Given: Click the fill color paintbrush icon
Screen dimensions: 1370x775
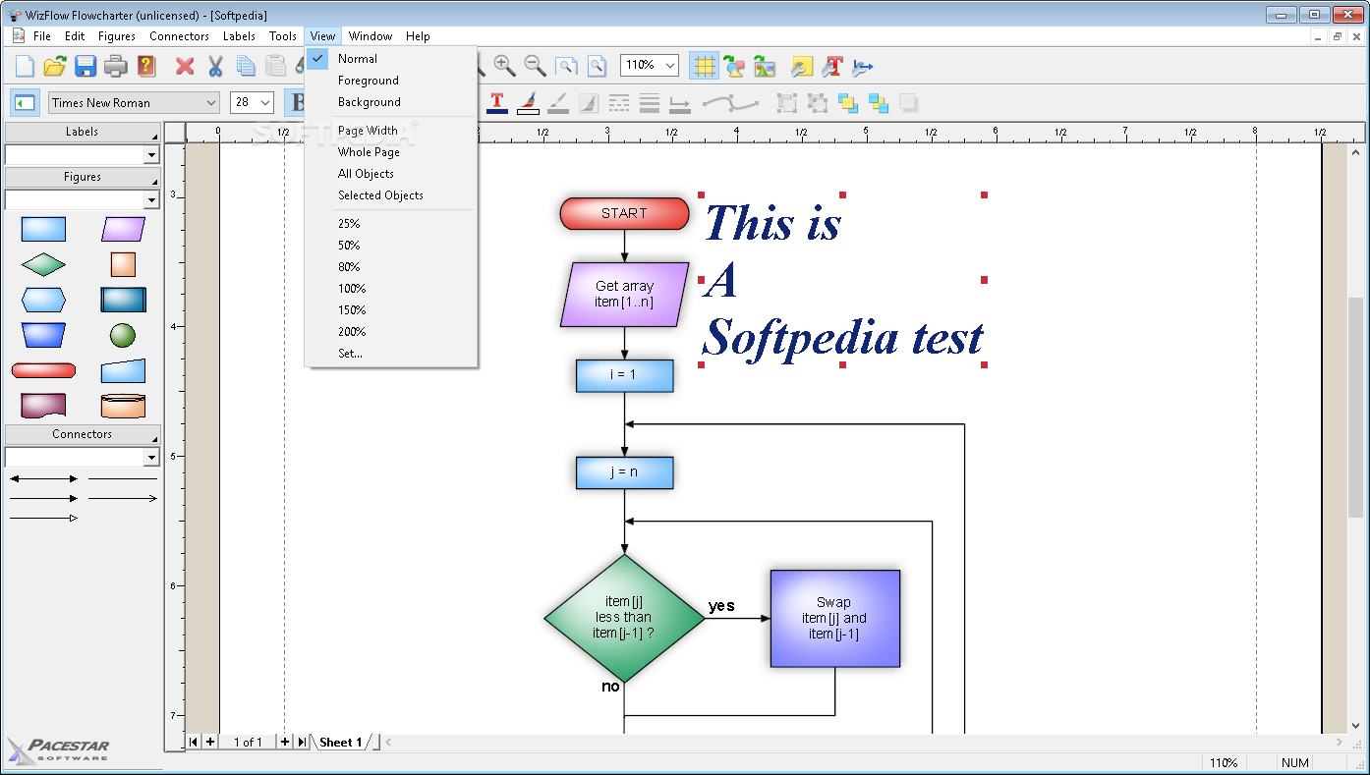Looking at the screenshot, I should point(528,102).
